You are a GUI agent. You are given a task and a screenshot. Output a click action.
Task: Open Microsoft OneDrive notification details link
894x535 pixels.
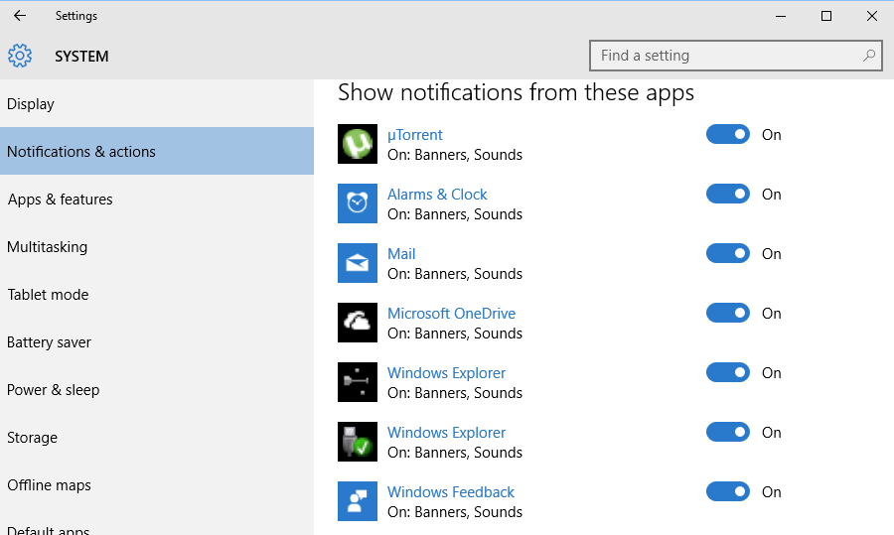[x=451, y=314]
